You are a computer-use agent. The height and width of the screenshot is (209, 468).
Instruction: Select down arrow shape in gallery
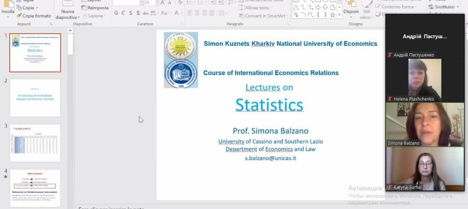tap(325, 7)
